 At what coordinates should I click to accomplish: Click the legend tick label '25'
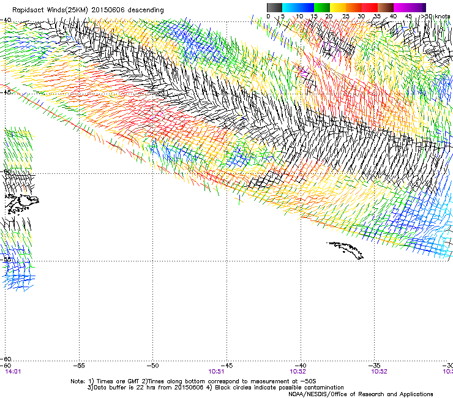click(345, 17)
